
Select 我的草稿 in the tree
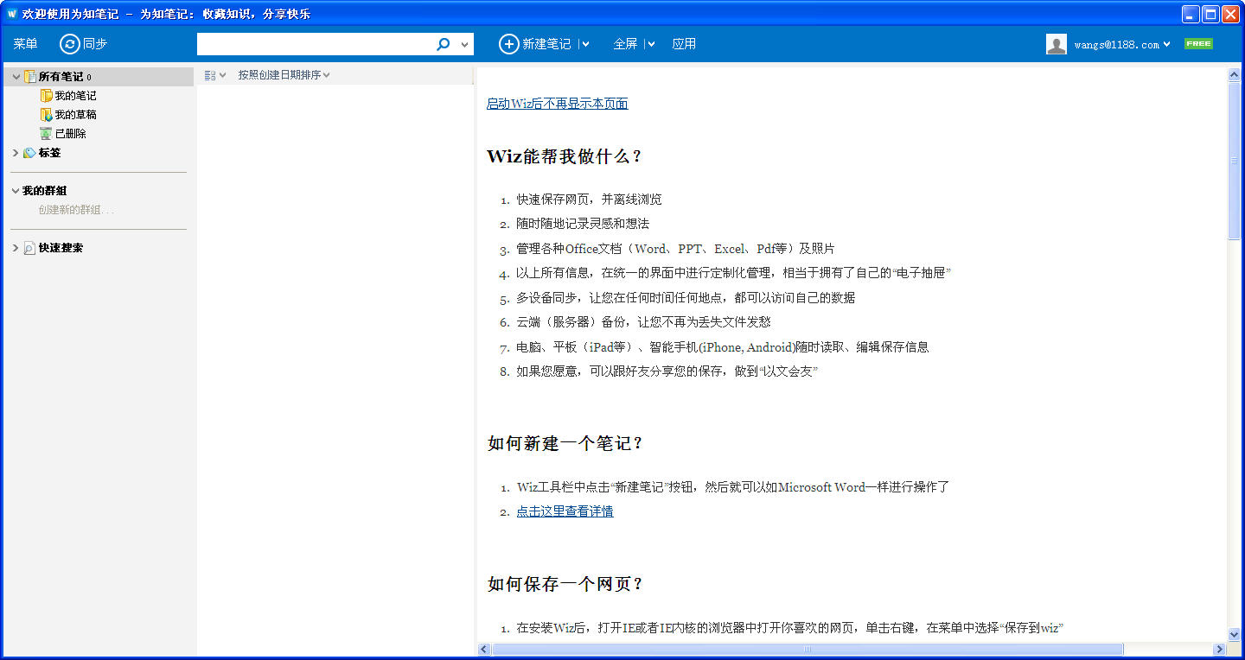click(x=75, y=115)
